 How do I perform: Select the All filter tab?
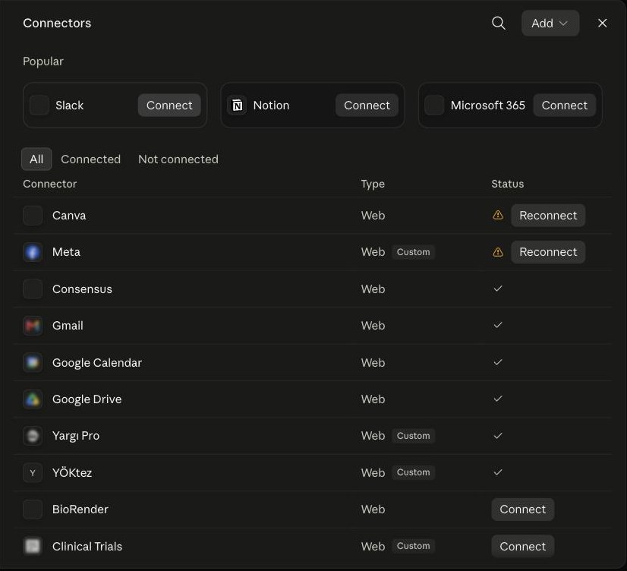[x=36, y=159]
